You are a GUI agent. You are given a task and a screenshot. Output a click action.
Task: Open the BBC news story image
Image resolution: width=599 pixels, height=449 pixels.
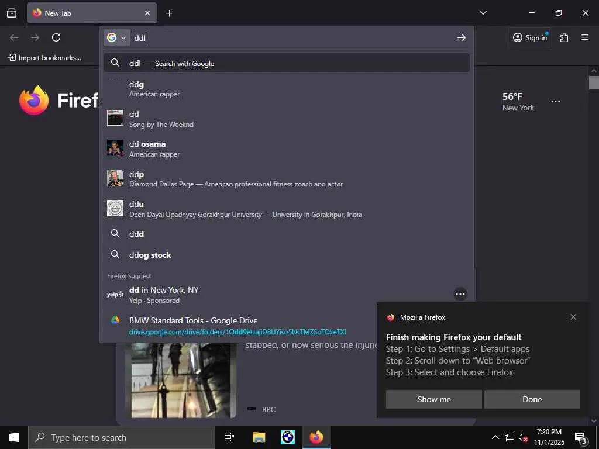[x=180, y=380]
